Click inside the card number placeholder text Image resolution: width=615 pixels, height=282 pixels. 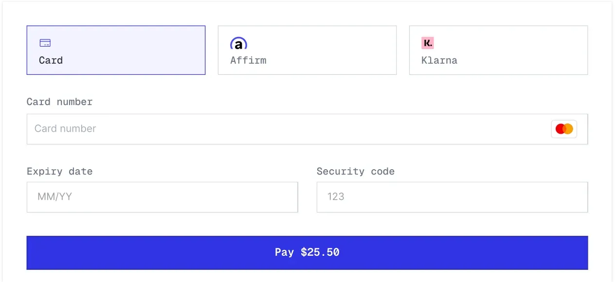[x=65, y=128]
